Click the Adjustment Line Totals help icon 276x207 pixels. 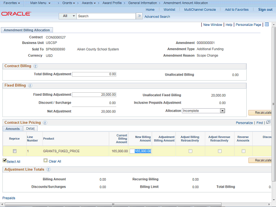47,169
